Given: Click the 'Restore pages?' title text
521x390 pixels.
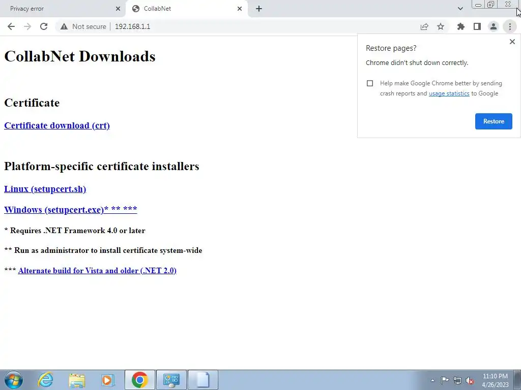Looking at the screenshot, I should (x=391, y=48).
